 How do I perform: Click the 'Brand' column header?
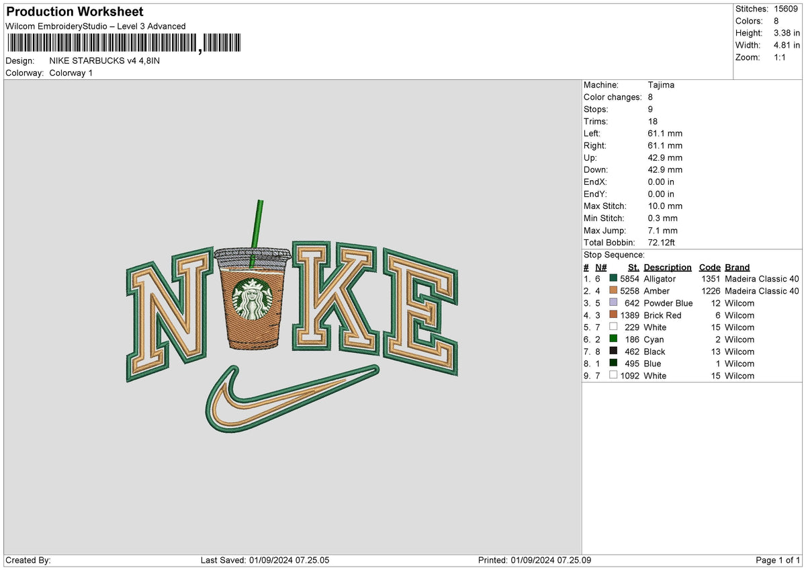[737, 267]
